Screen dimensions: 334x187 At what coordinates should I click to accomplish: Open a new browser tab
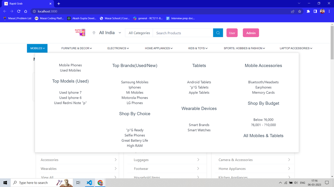pyautogui.click(x=59, y=4)
